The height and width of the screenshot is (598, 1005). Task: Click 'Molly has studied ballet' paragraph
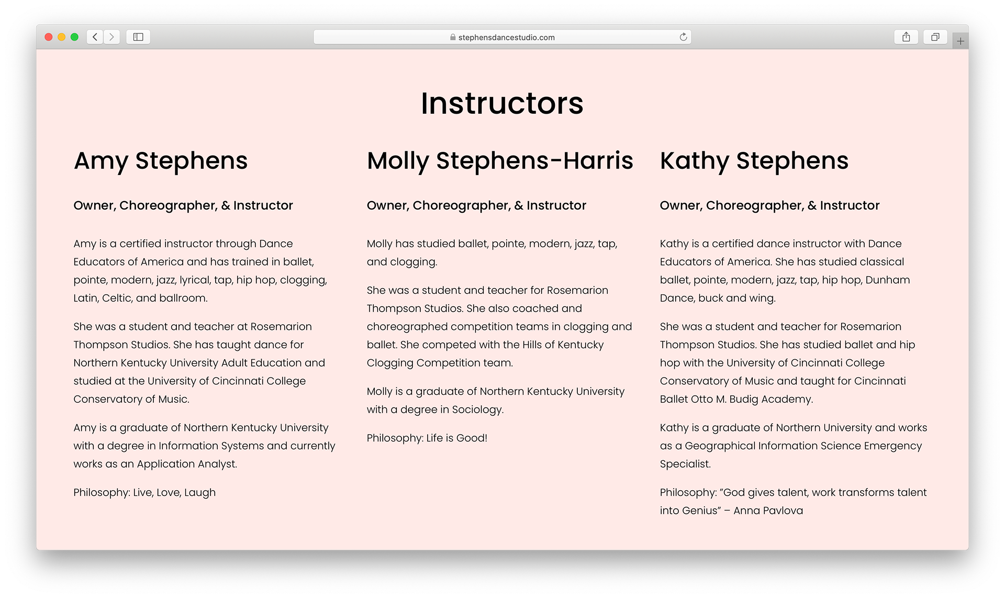pyautogui.click(x=492, y=253)
